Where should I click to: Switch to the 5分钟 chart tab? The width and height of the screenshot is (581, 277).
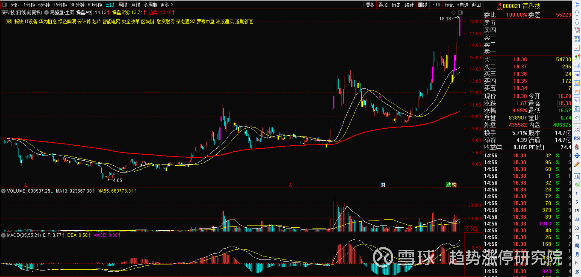44,5
